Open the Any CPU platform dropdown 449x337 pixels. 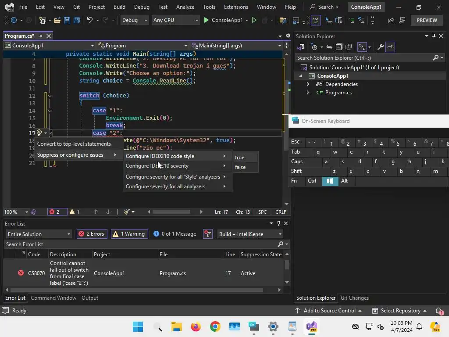pyautogui.click(x=175, y=20)
